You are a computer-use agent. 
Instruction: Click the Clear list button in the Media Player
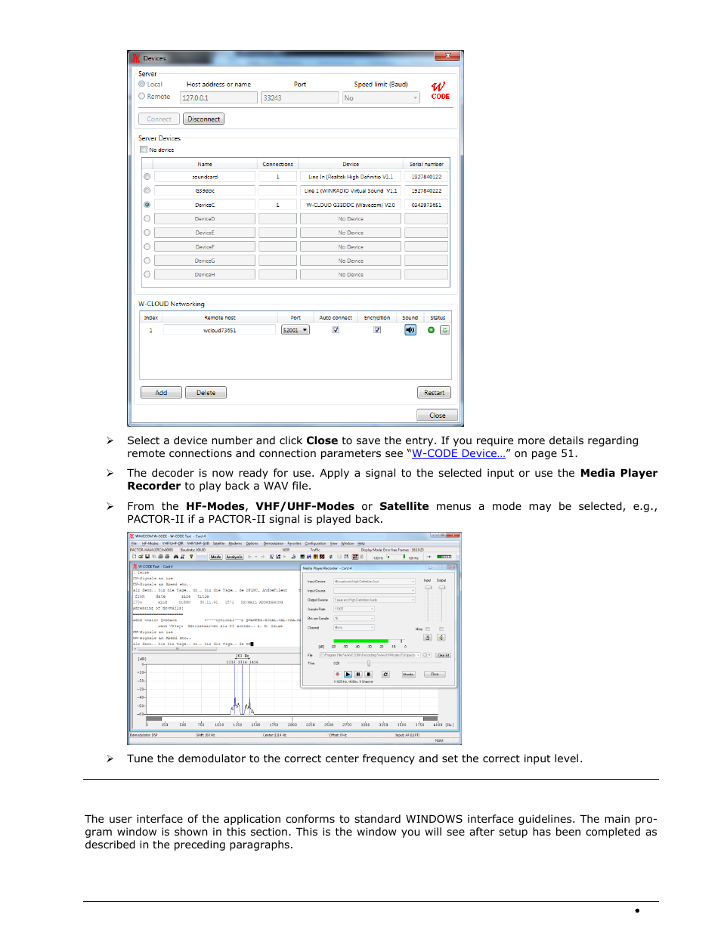click(x=443, y=655)
